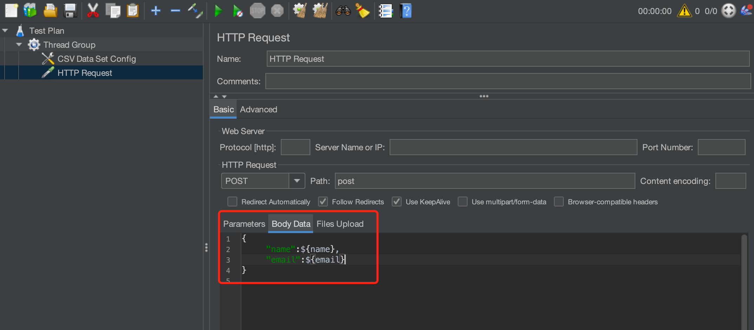
Task: Click the CSV Data Set Config tools icon
Action: pos(48,59)
